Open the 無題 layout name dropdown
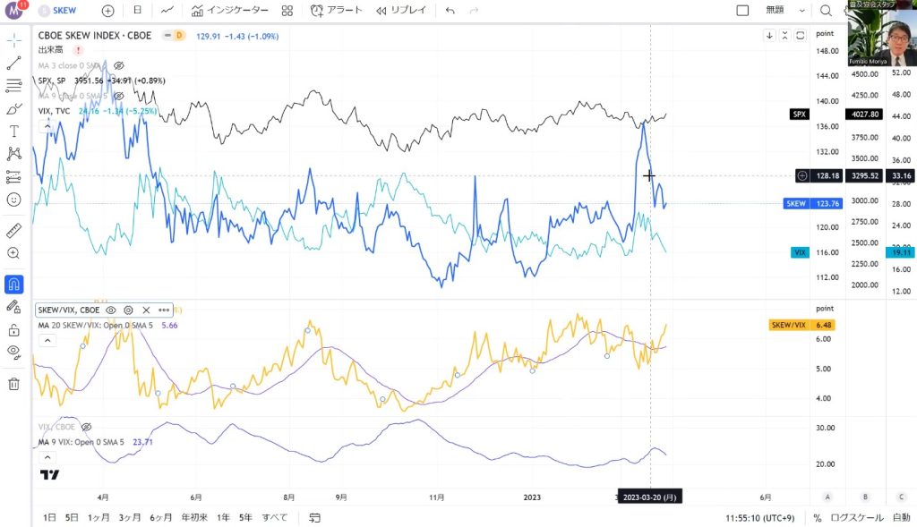The width and height of the screenshot is (917, 527). pyautogui.click(x=785, y=10)
